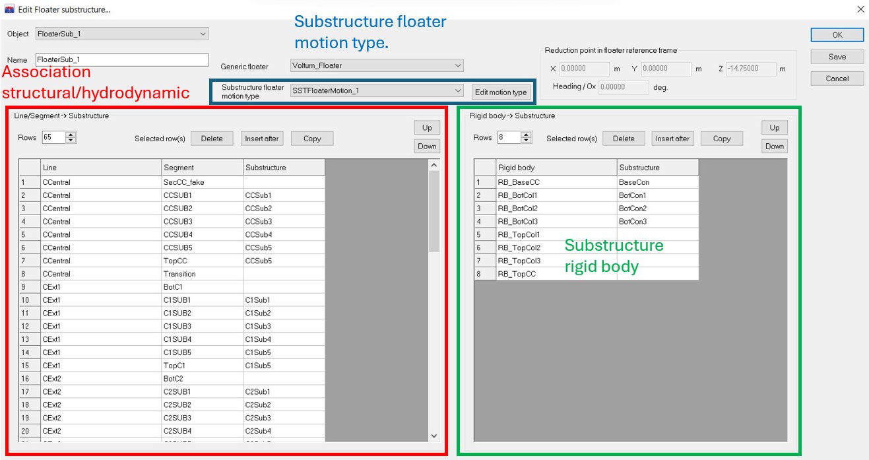Image resolution: width=869 pixels, height=460 pixels.
Task: Increase Line/Segment rows count with up stepper
Action: pos(71,135)
